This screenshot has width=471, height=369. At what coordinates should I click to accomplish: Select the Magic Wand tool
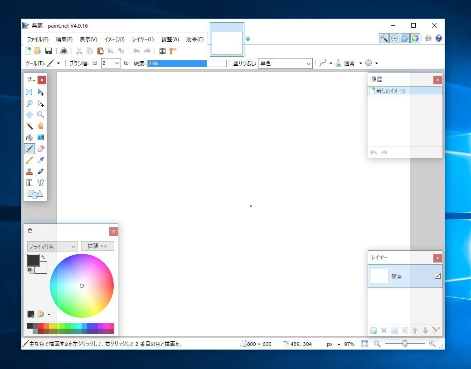29,126
